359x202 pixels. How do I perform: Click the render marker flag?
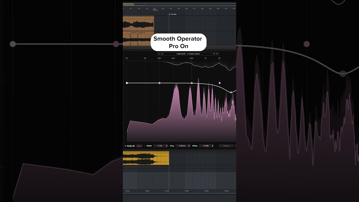tap(170, 14)
